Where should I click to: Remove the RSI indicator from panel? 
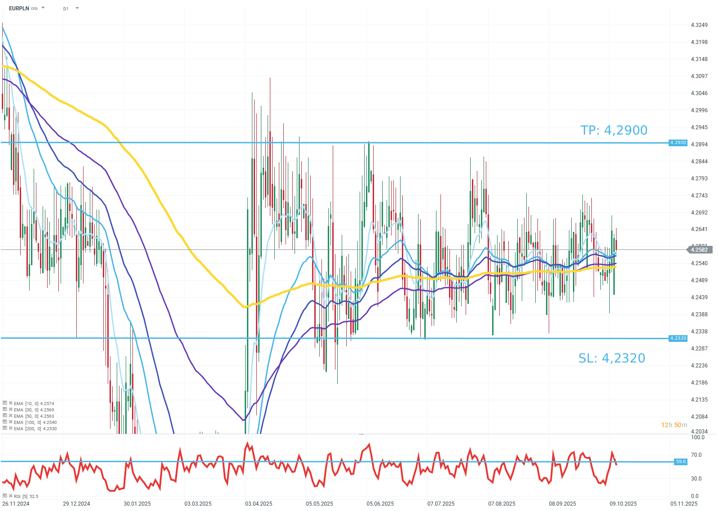[x=10, y=496]
